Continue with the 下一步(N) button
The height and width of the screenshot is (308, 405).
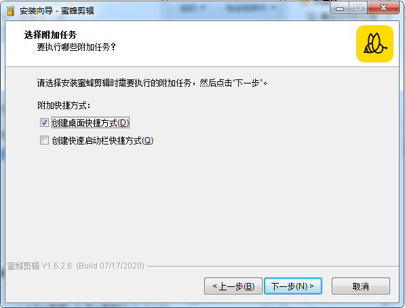(x=293, y=286)
